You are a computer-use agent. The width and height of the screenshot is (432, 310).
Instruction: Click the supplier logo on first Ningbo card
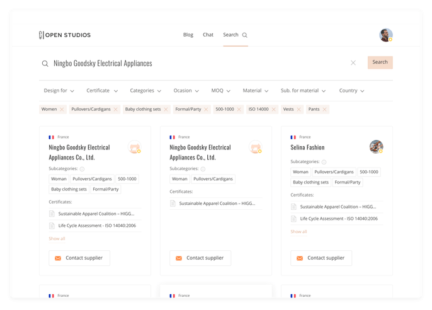coord(135,147)
